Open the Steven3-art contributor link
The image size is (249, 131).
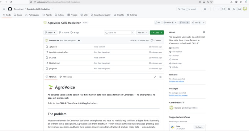point(179,108)
